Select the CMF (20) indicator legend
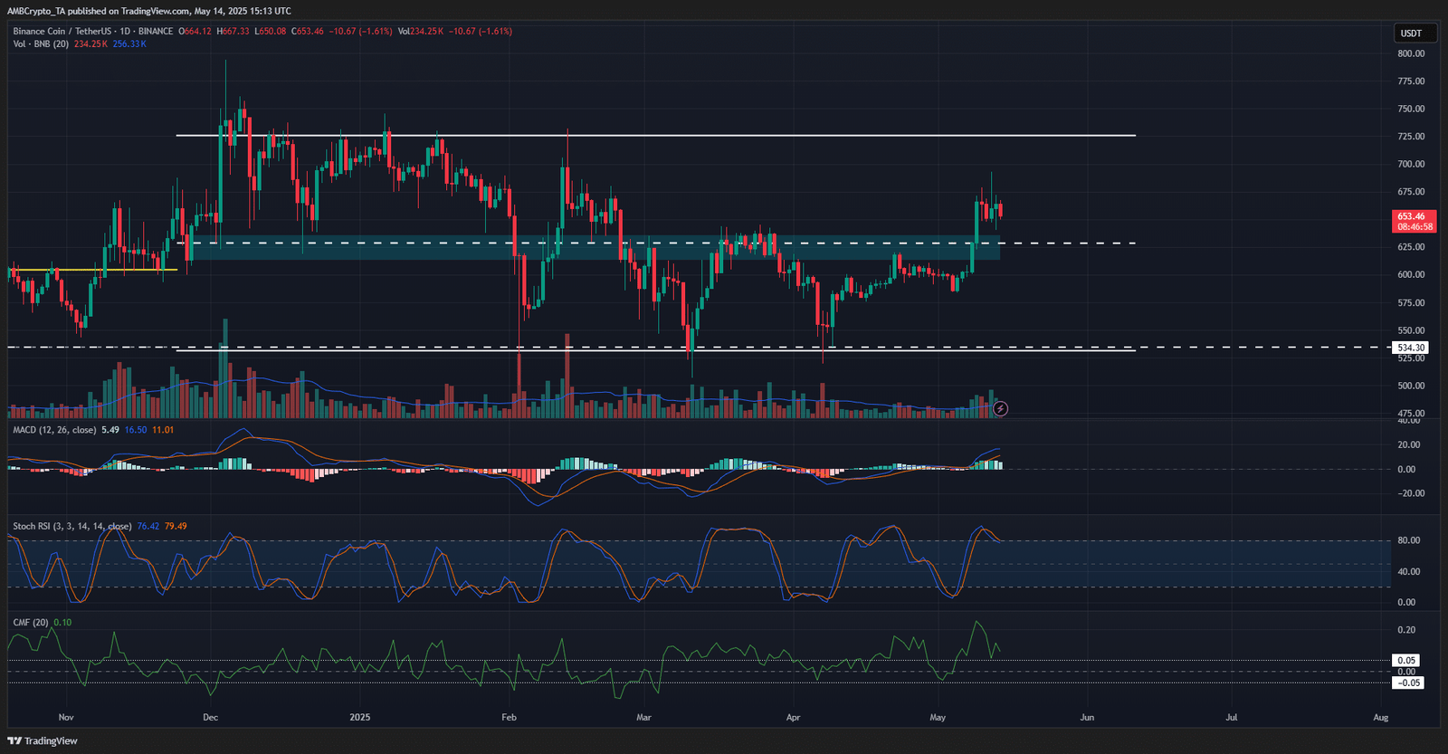 coord(31,623)
